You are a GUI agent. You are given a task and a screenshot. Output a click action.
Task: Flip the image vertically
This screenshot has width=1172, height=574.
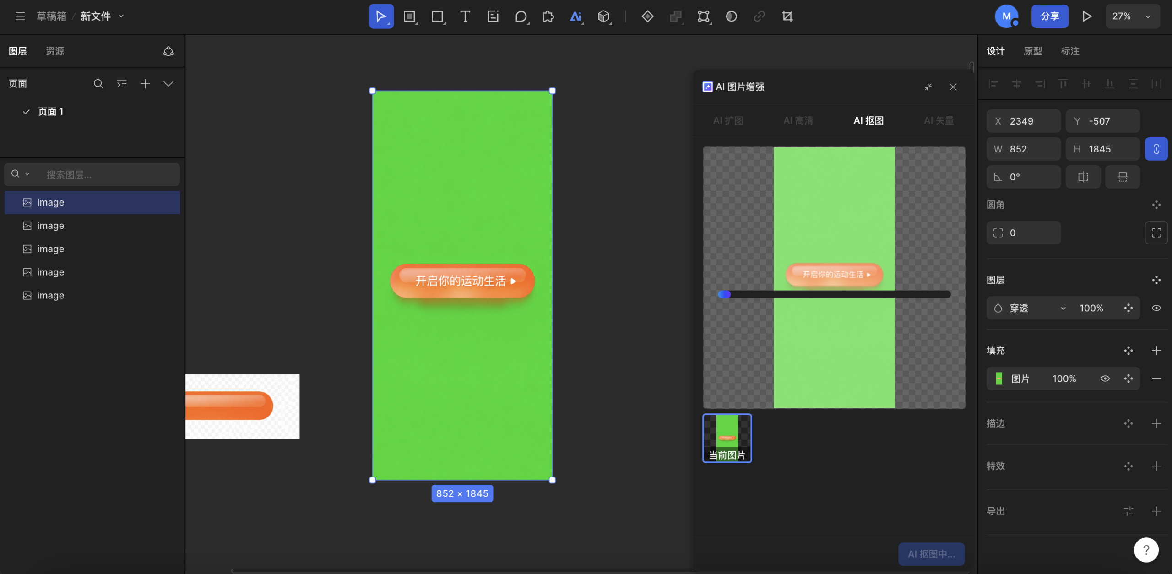click(x=1123, y=177)
